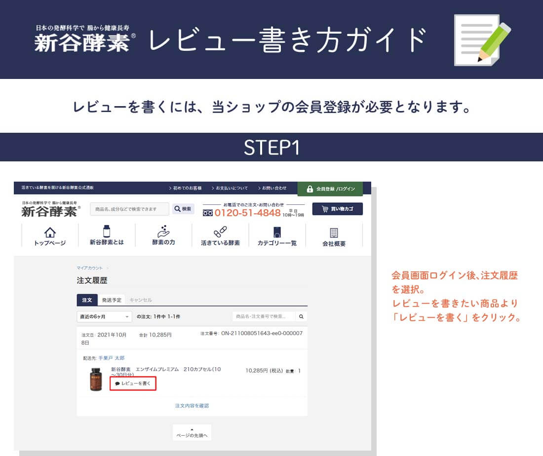
Task: Click the order date 2021年10月8日
Action: (x=104, y=338)
